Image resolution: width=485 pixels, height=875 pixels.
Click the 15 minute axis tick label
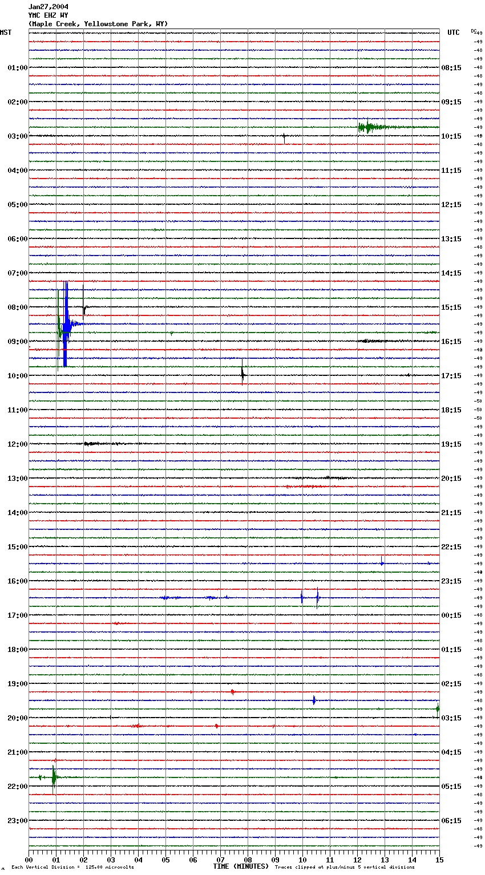[x=439, y=860]
